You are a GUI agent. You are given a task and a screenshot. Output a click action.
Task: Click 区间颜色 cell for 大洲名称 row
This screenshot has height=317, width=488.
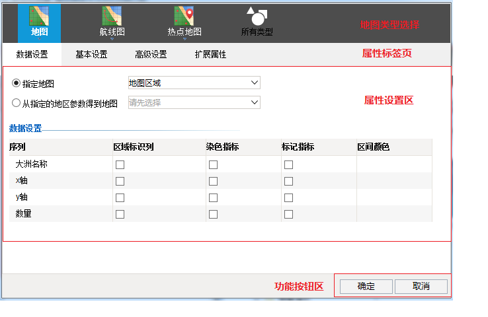point(394,164)
